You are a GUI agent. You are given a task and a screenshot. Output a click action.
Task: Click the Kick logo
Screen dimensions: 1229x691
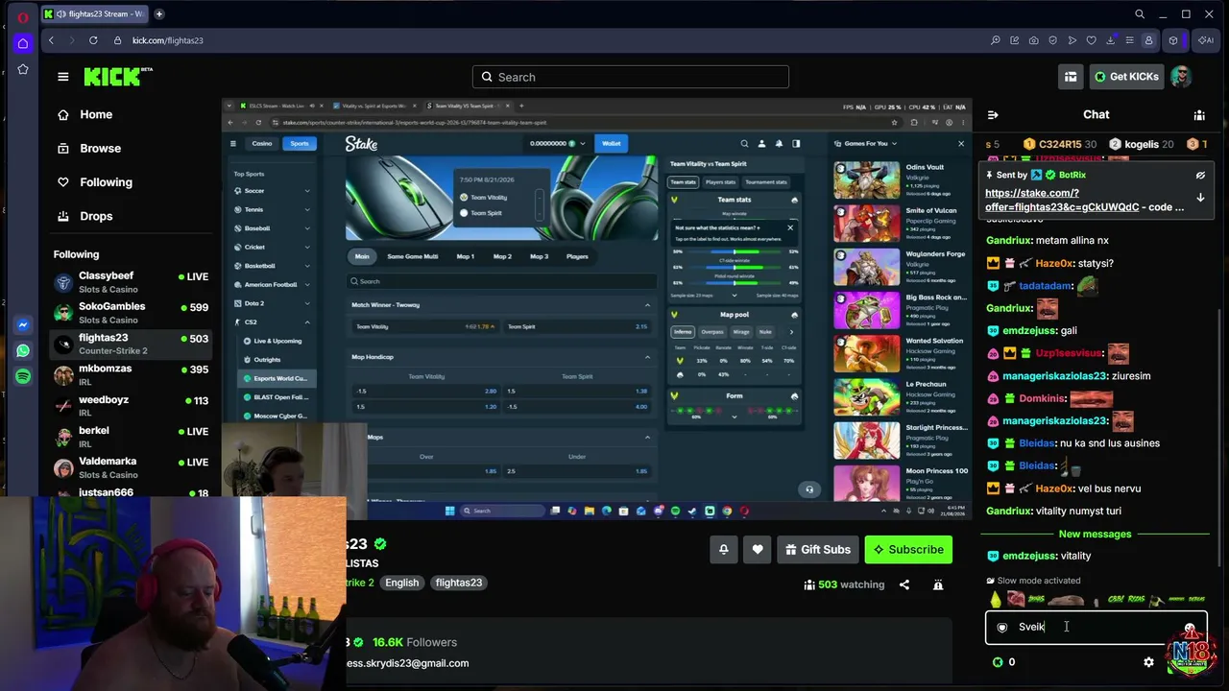[118, 77]
